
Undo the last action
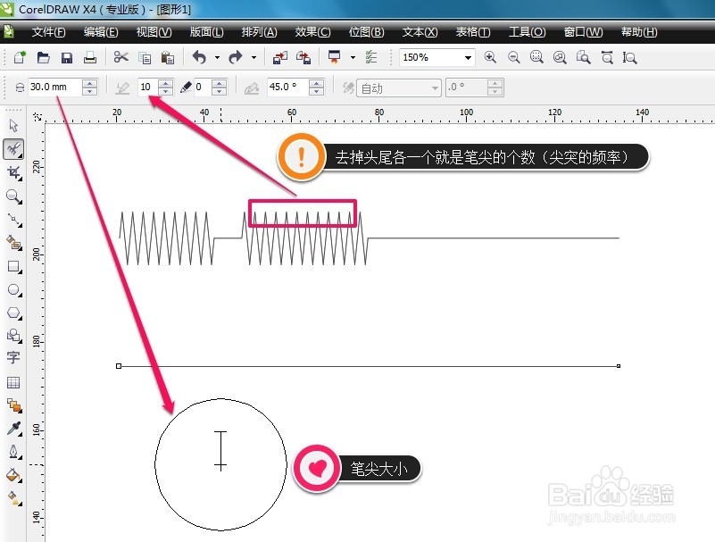tap(199, 57)
